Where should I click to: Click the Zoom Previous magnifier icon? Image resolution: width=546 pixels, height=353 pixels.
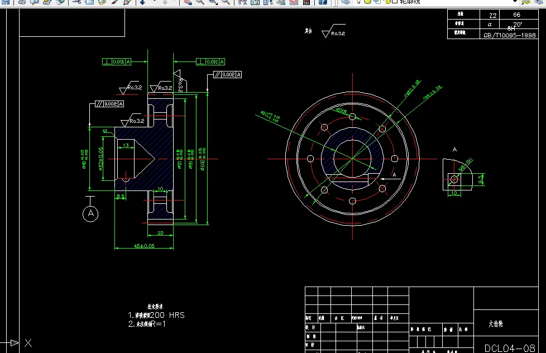(226, 2)
